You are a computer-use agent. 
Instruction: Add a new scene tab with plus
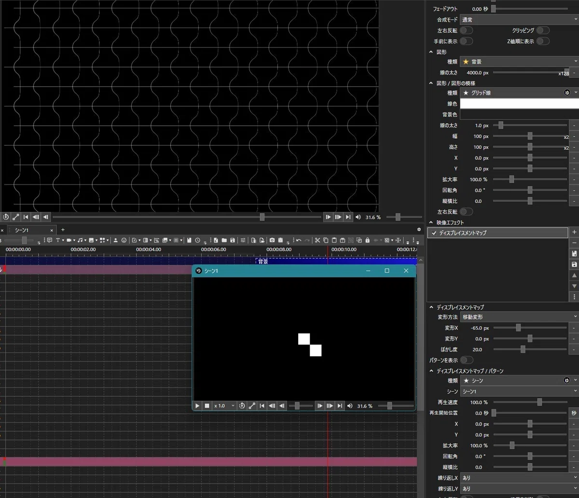pos(63,230)
